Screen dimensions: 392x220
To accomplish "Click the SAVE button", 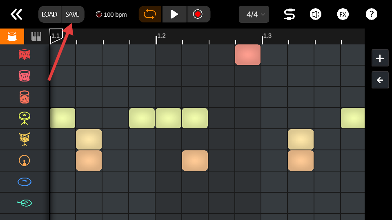I will coord(72,14).
